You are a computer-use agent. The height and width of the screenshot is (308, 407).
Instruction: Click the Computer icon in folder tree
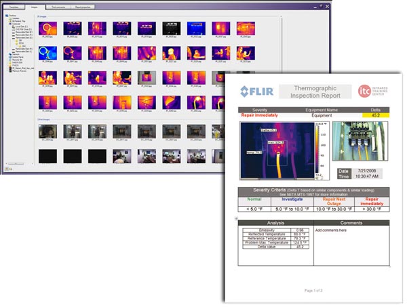[10, 24]
